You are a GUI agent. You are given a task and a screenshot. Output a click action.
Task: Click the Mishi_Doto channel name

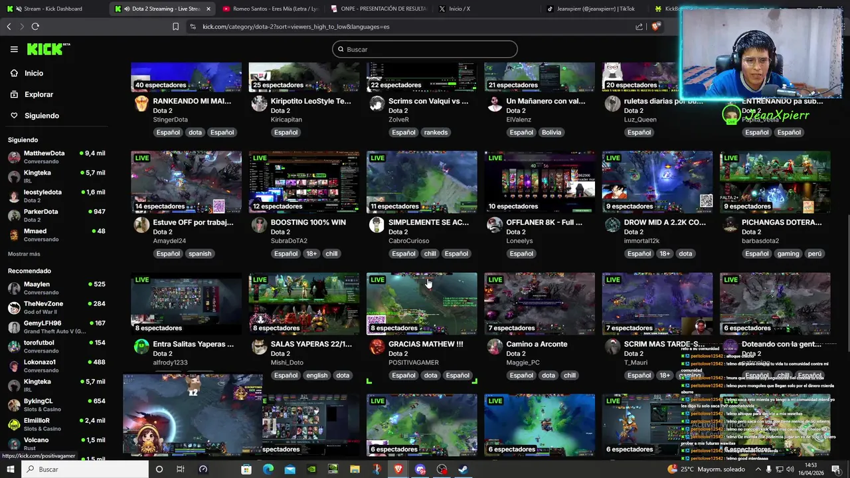(x=287, y=362)
